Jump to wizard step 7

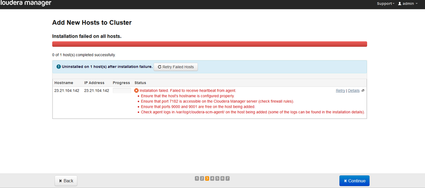[x=228, y=178]
